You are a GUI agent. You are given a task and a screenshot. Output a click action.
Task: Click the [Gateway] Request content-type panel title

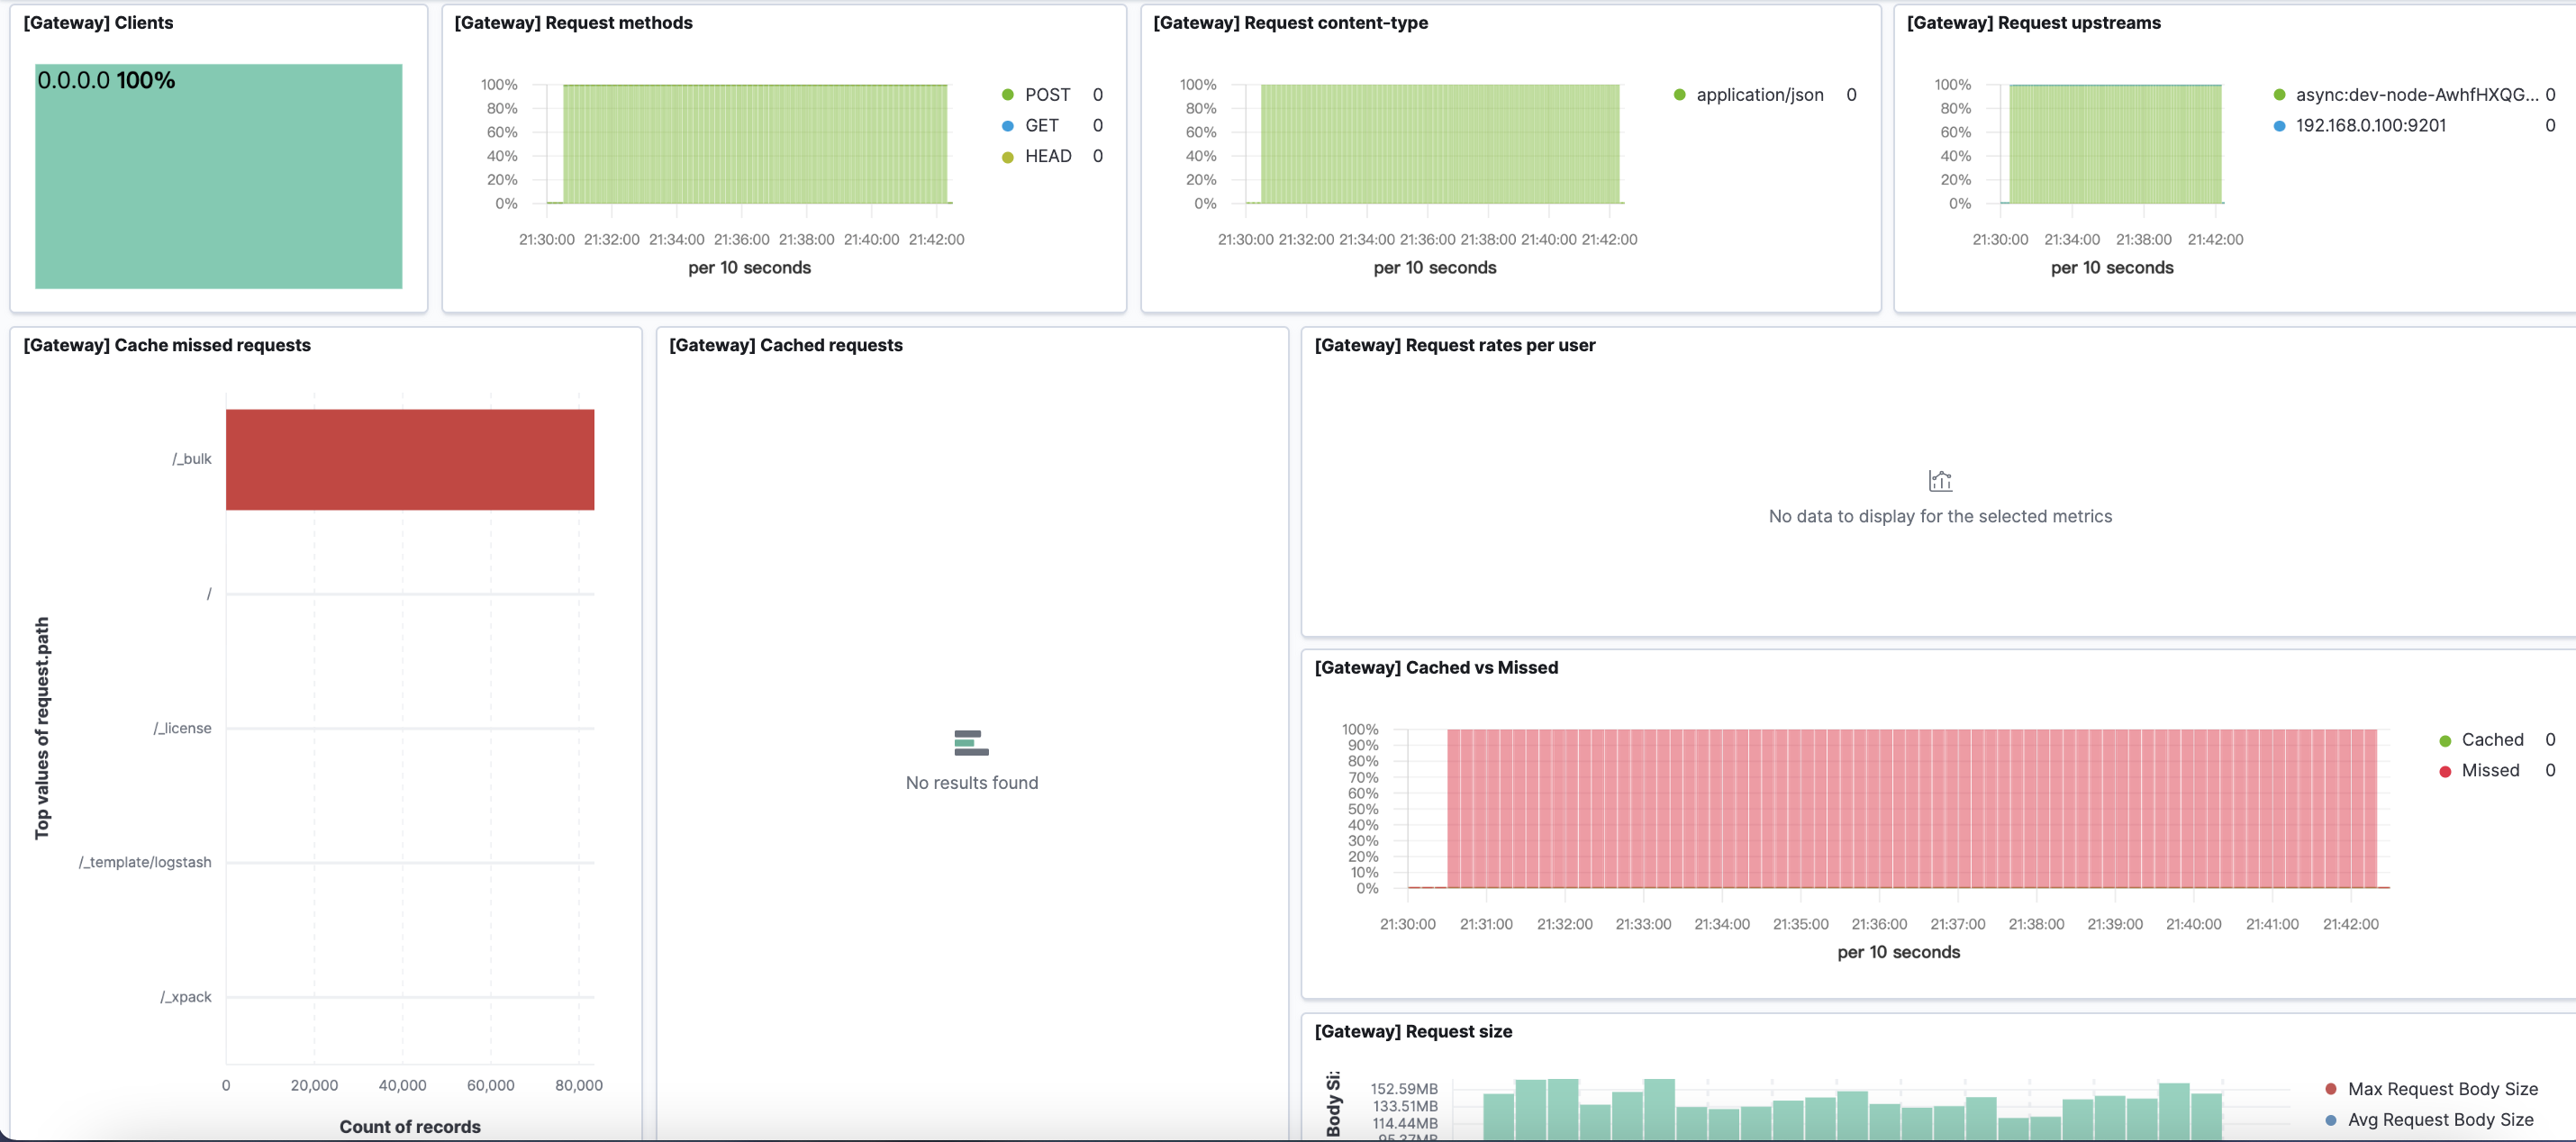coord(1290,23)
